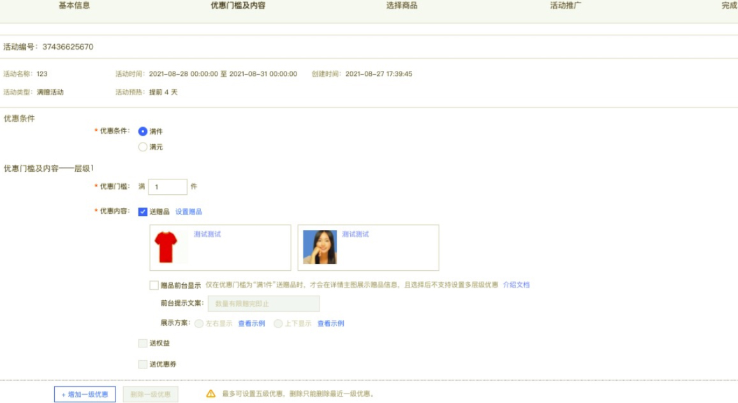Click the 前台提示文案 text field
This screenshot has height=403, width=738.
pos(263,304)
